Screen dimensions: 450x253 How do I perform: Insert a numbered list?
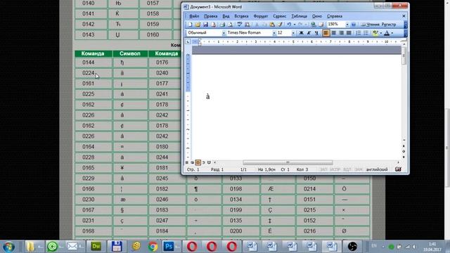click(x=359, y=33)
